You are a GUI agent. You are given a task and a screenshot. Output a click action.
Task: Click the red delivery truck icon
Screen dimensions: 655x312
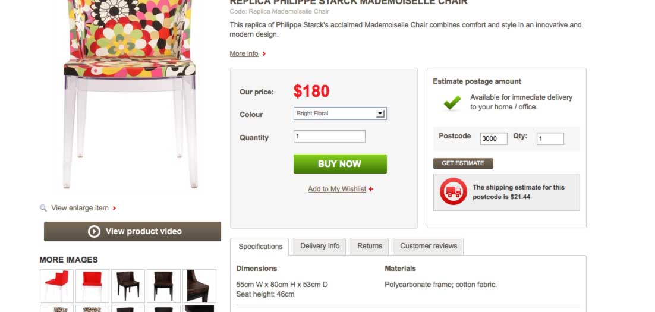[454, 192]
